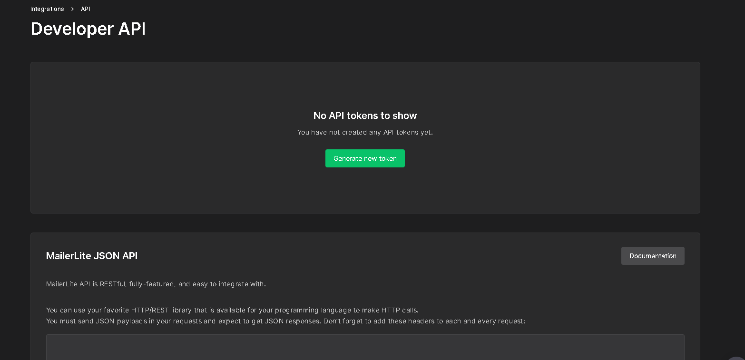
Task: Select the API breadcrumb item
Action: point(86,9)
